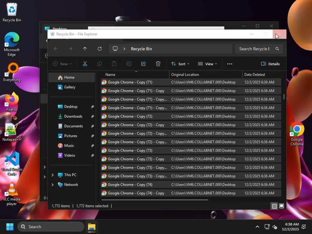The image size is (312, 234).
Task: Click the This PC monitor icon in address bar
Action: (115, 49)
